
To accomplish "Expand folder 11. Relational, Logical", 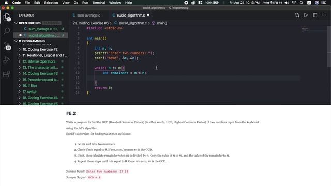I will [x=20, y=55].
